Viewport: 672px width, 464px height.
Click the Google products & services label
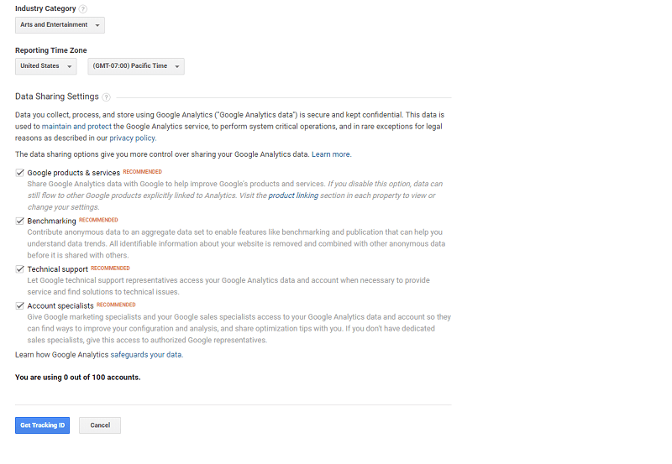point(74,173)
